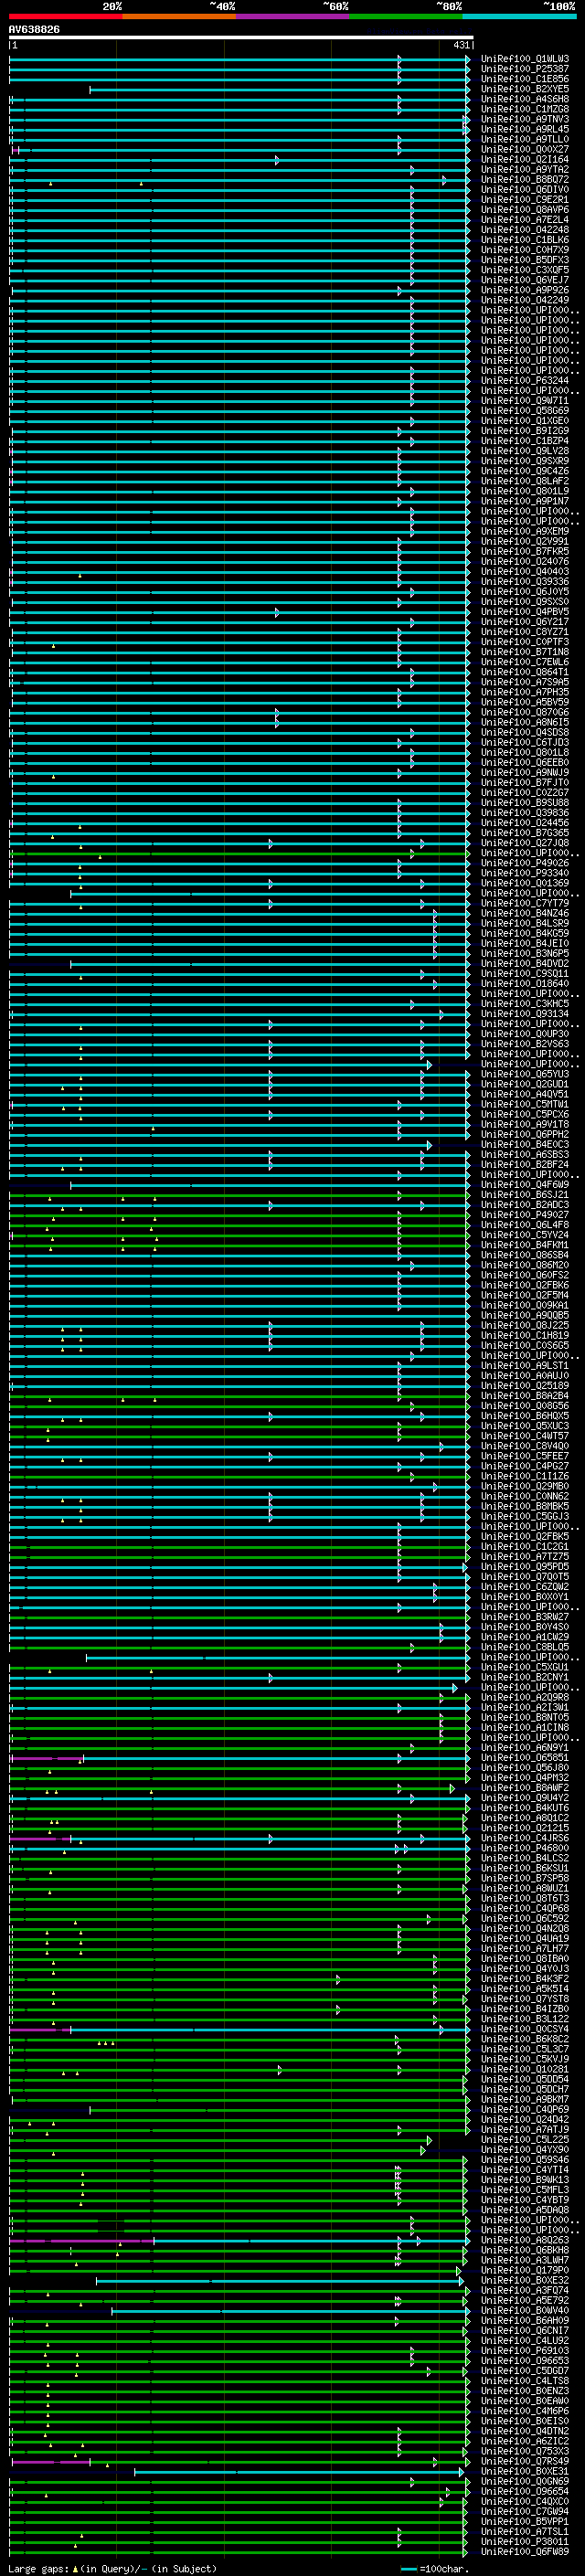
Task: Select hit label UniRef100_C8V4Q0
Action: tap(525, 1446)
